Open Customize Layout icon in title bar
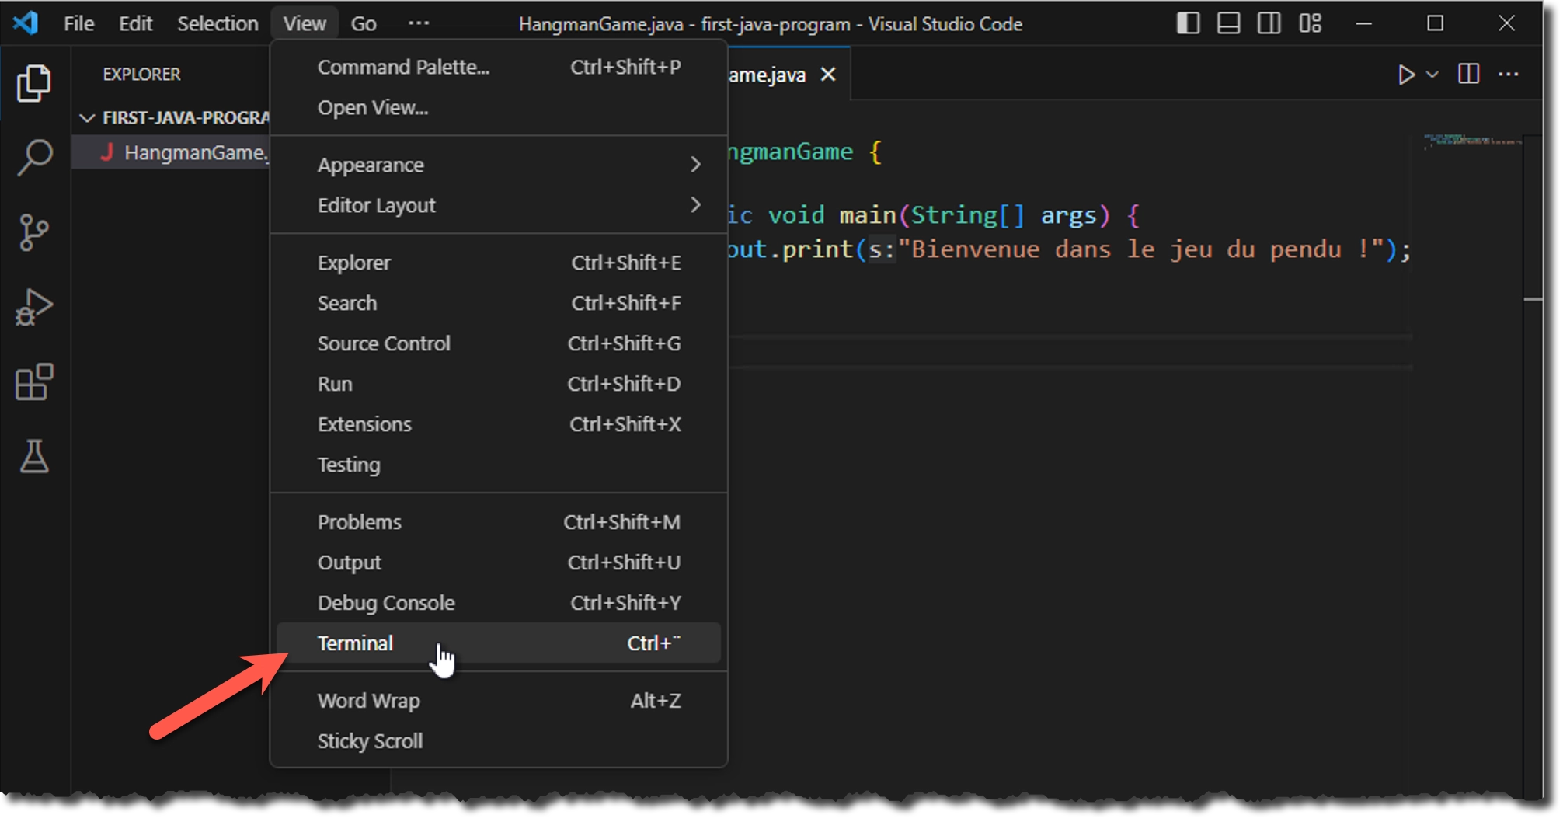The image size is (1563, 822). (1310, 23)
